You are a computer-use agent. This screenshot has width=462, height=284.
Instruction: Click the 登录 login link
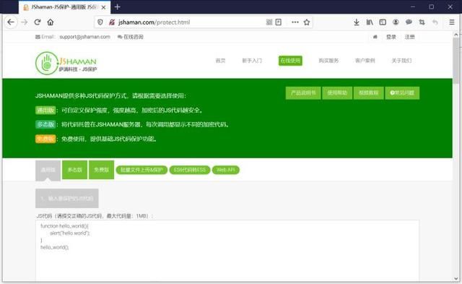(x=391, y=37)
